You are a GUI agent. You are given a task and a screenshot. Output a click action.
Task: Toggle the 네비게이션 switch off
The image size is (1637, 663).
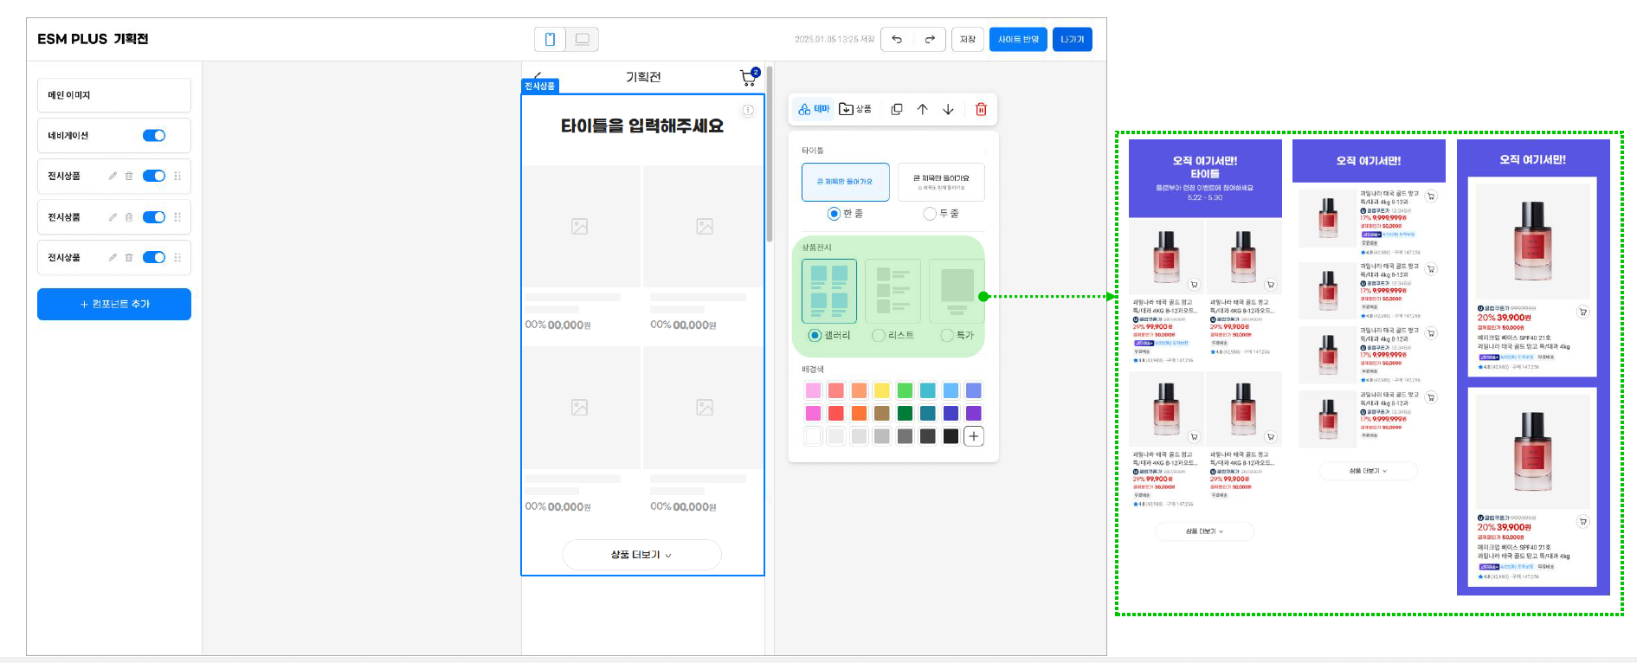[154, 135]
